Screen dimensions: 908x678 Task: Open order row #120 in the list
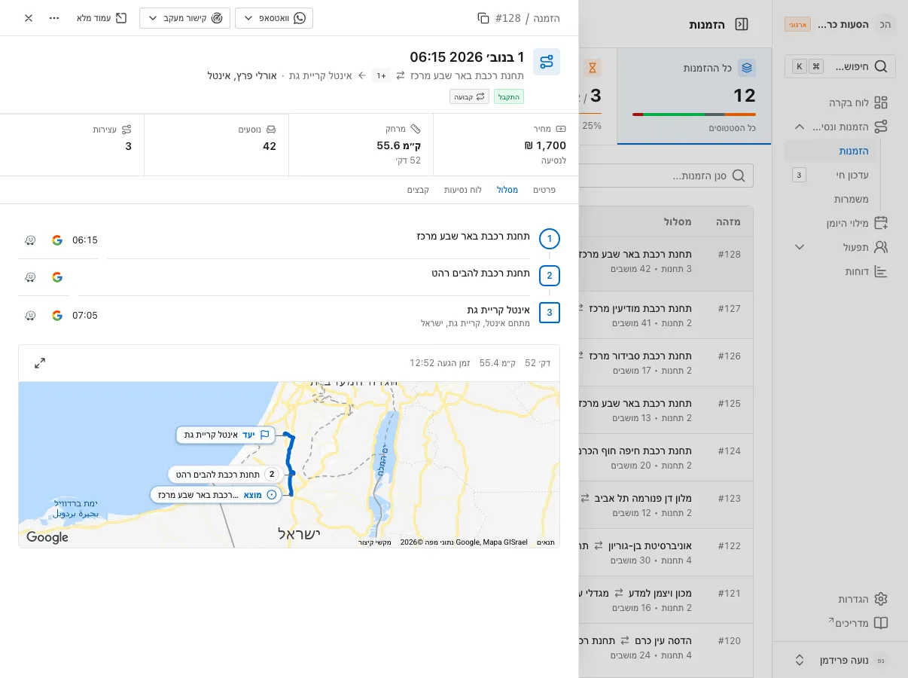pos(666,647)
